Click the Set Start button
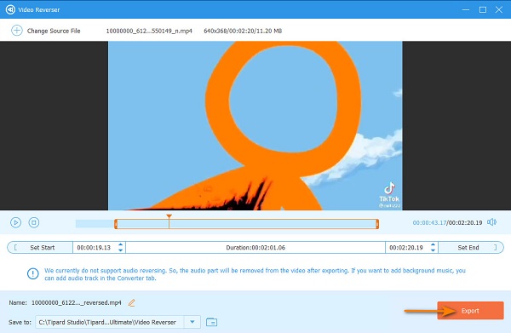The height and width of the screenshot is (333, 511). tap(40, 248)
